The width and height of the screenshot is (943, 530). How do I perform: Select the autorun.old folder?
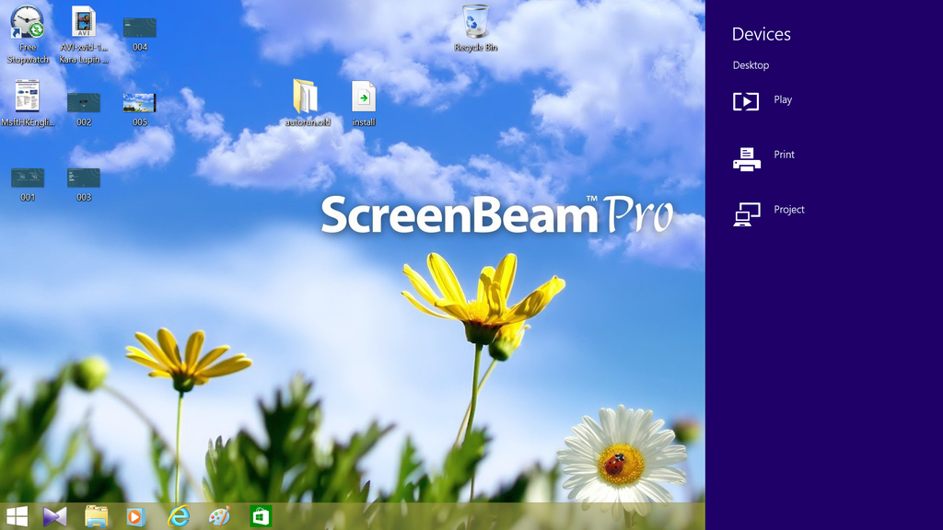(x=308, y=103)
